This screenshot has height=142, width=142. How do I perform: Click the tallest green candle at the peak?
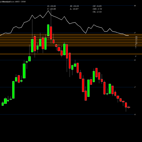point(48,30)
